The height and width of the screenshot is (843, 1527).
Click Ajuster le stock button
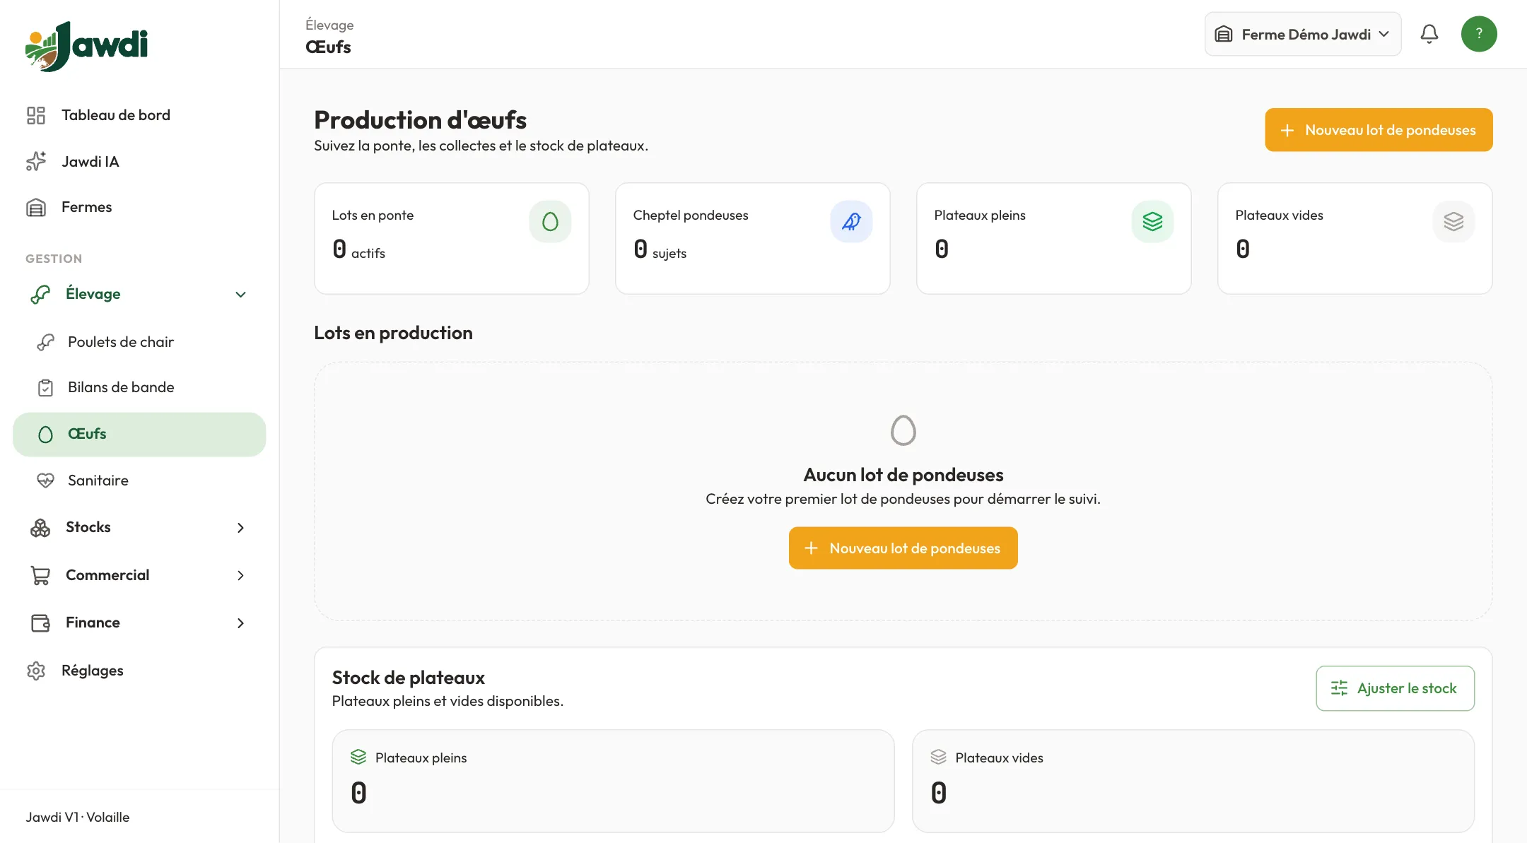click(x=1395, y=688)
